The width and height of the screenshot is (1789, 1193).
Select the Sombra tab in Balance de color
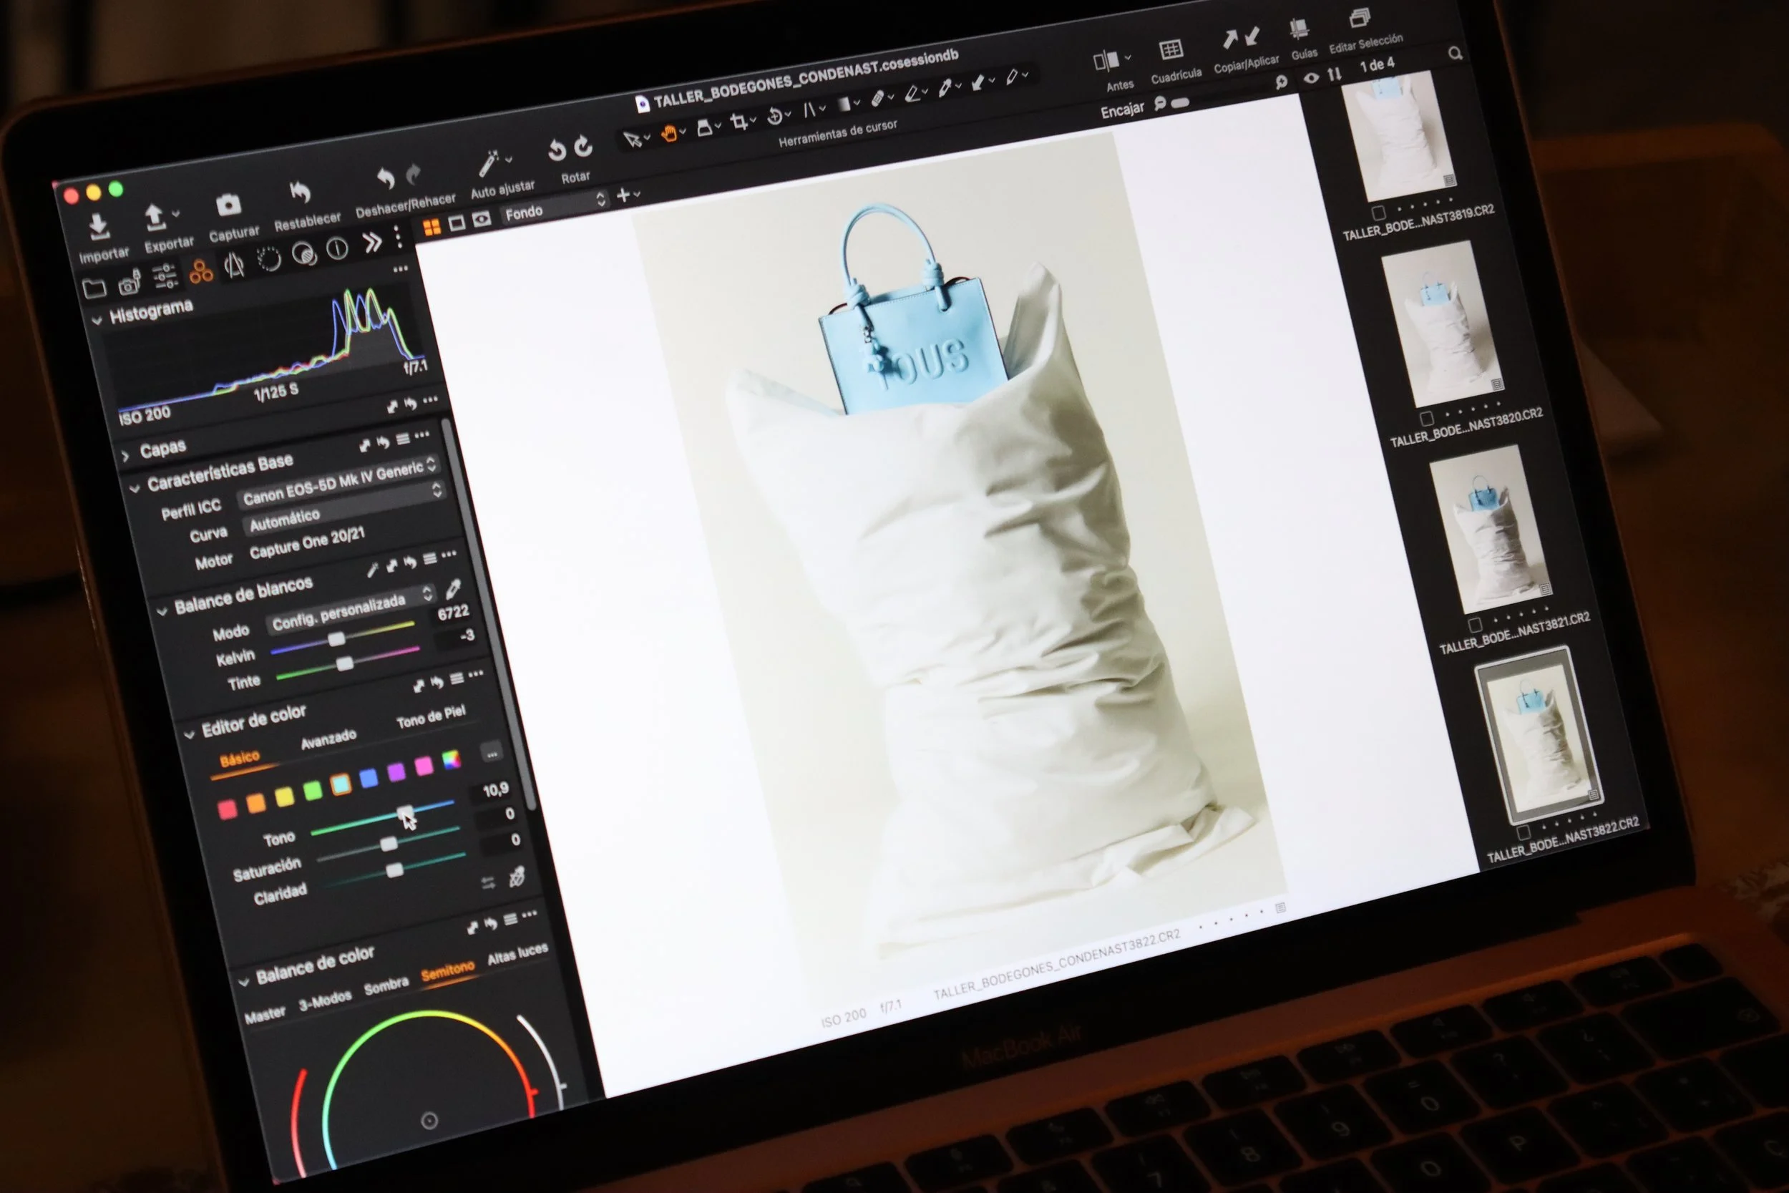[x=386, y=986]
